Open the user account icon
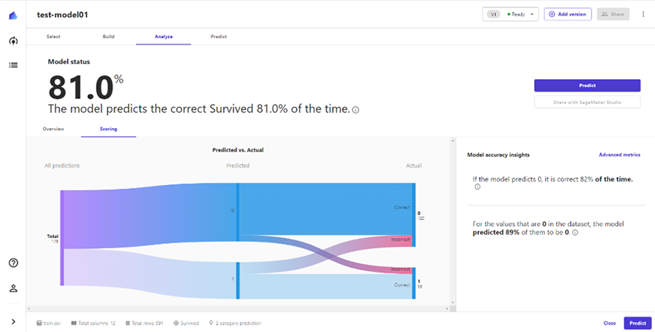The width and height of the screenshot is (655, 332). point(13,288)
